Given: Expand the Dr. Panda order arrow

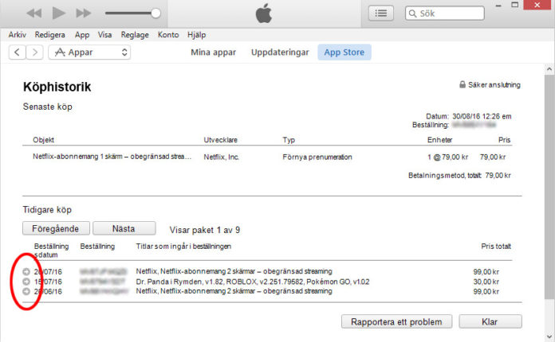Looking at the screenshot, I should click(26, 282).
